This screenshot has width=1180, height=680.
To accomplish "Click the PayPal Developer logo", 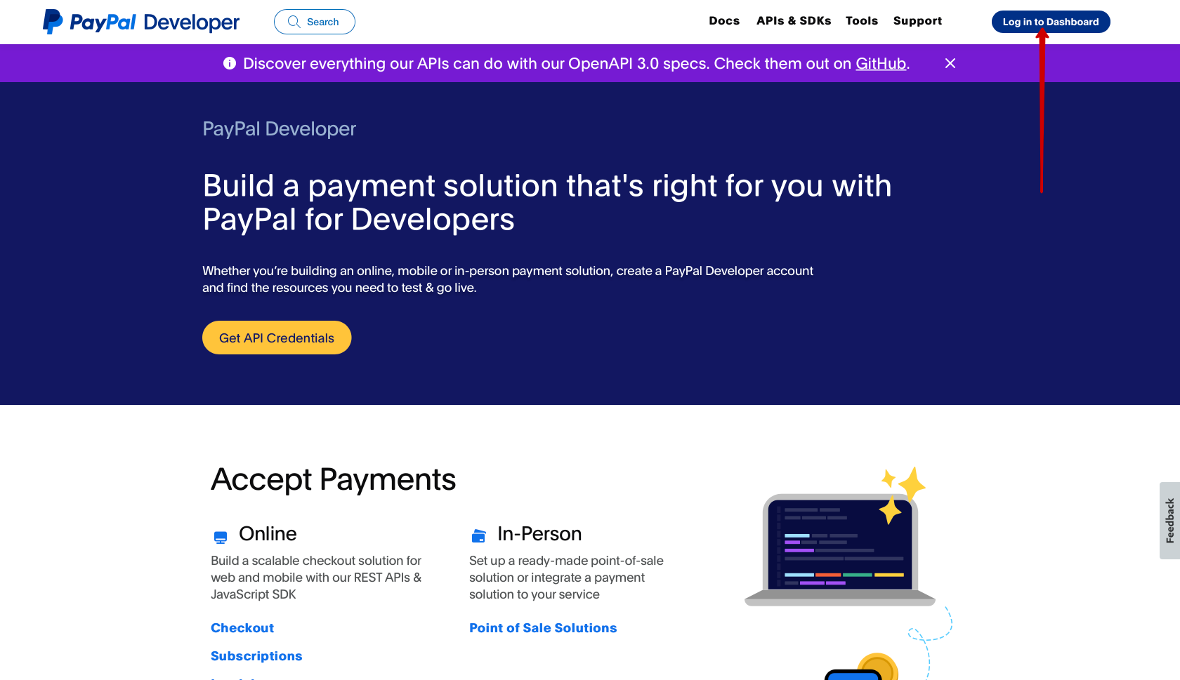I will pyautogui.click(x=141, y=22).
